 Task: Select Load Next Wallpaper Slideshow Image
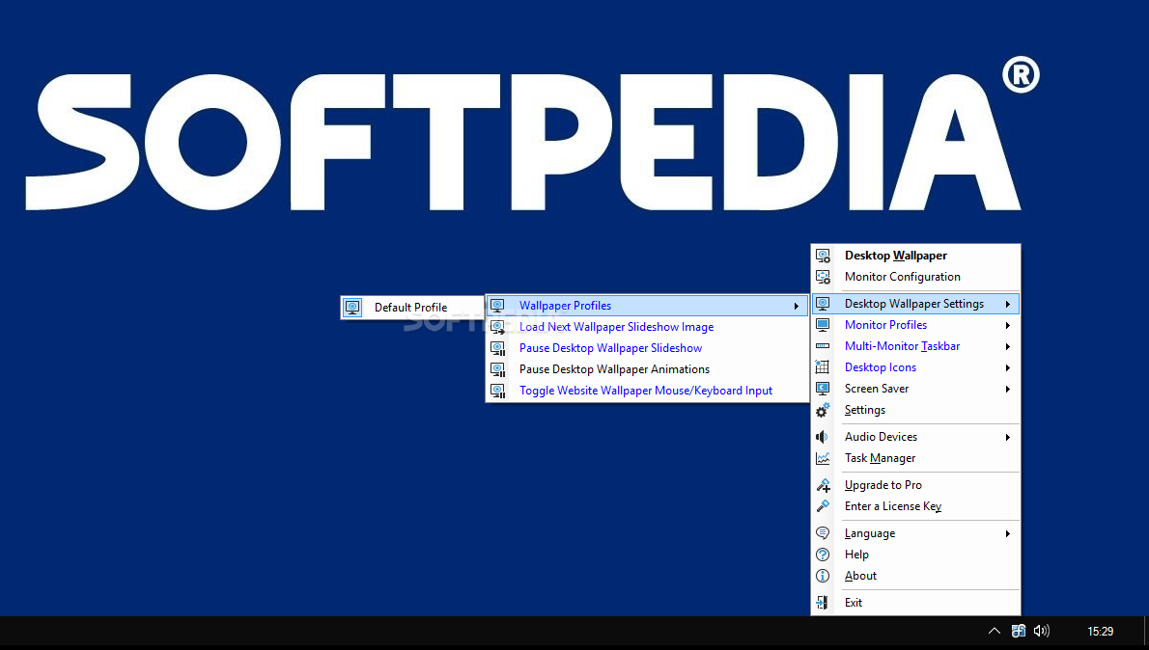[x=647, y=327]
